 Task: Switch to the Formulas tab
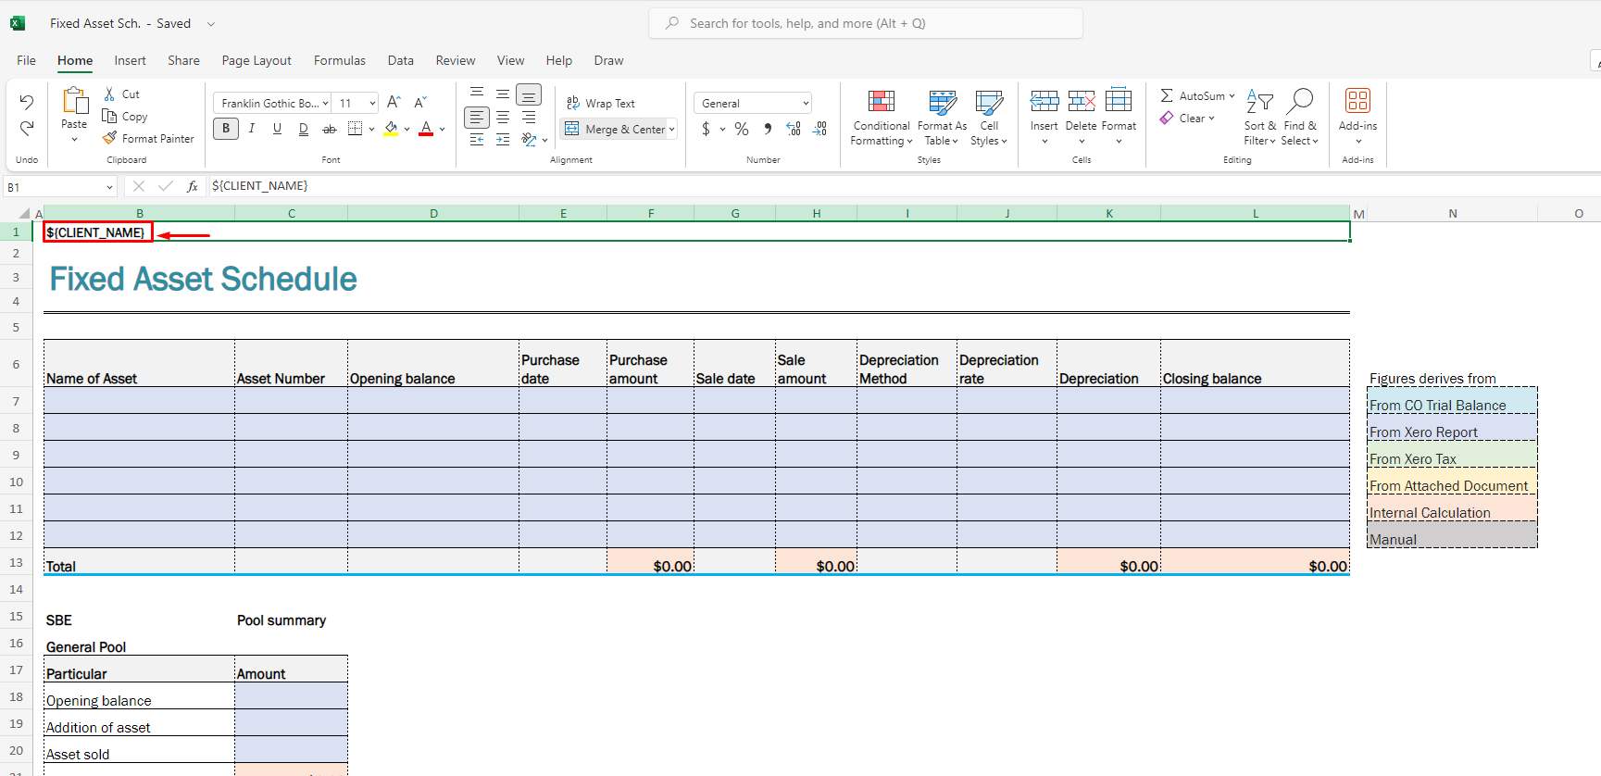coord(339,60)
